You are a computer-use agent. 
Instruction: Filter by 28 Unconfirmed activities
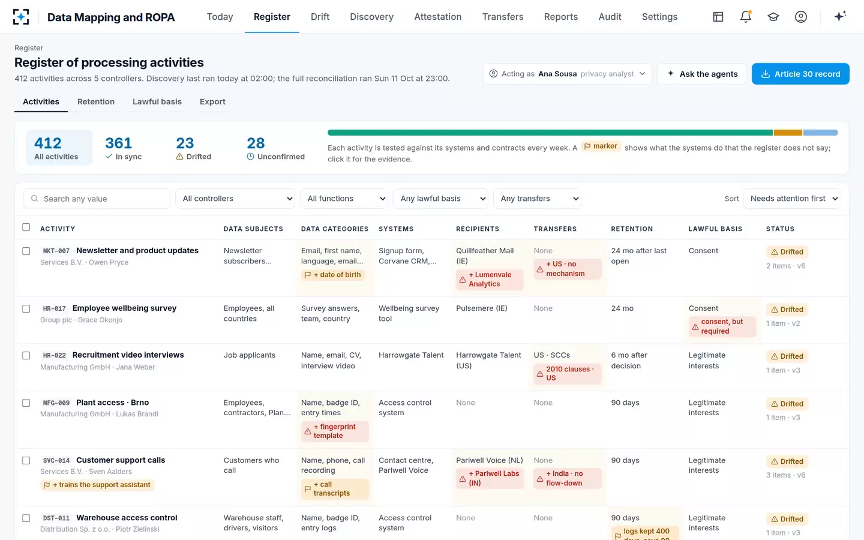[275, 148]
